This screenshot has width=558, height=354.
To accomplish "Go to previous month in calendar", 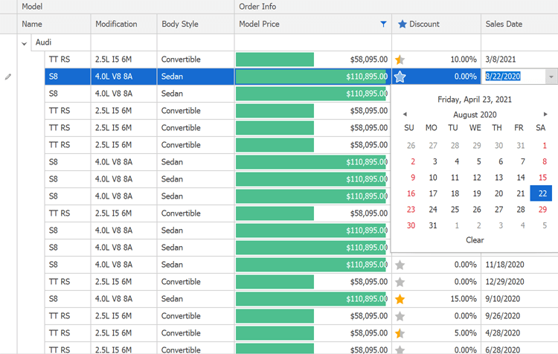I will 405,115.
